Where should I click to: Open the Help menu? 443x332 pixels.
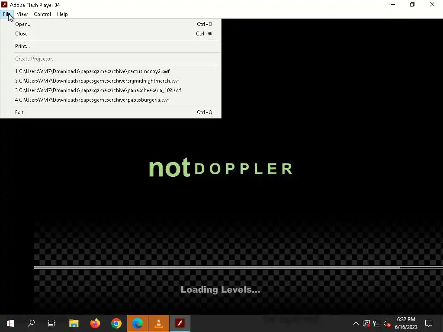click(x=62, y=14)
